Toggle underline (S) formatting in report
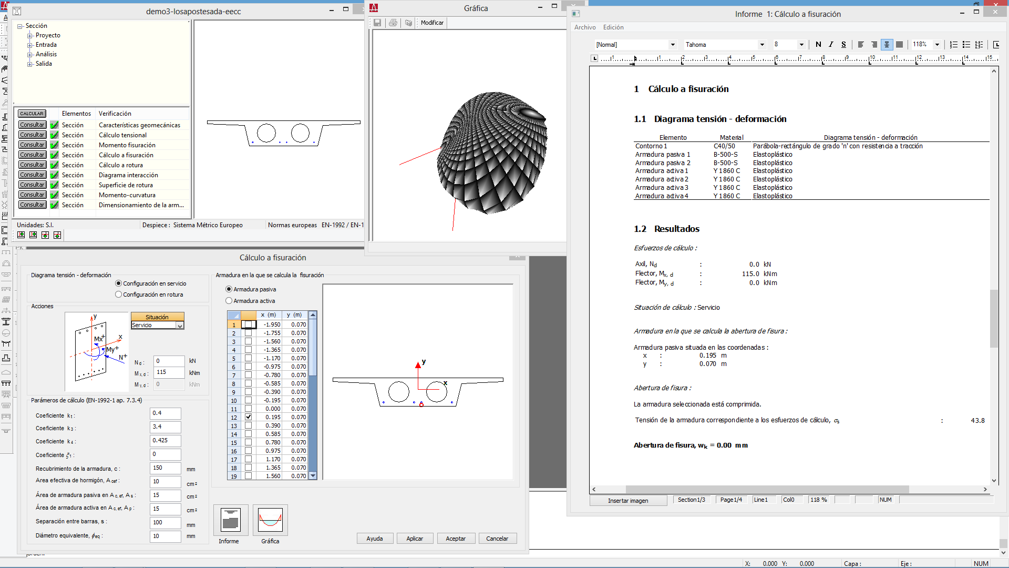 843,45
